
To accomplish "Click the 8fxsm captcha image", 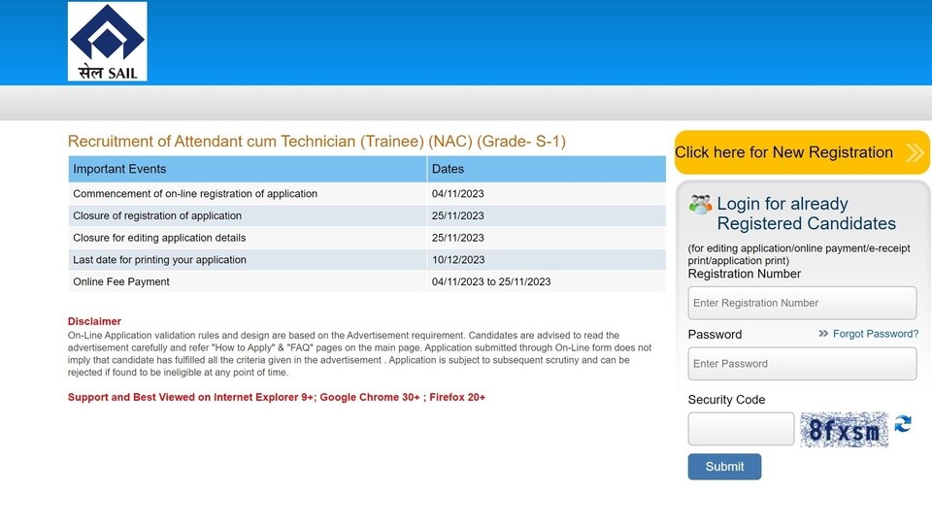I will coord(844,430).
